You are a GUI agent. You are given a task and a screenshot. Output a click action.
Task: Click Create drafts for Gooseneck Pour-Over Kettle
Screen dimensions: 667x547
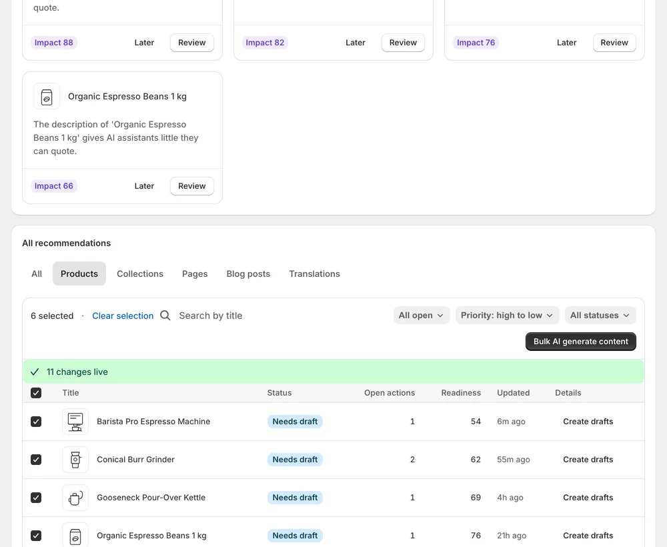[x=588, y=497]
